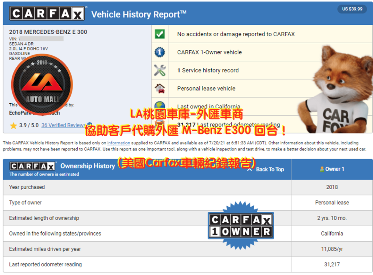Click the CARFAX logo in Ownership History
Viewport: 373px width, 275px height.
tap(32, 166)
